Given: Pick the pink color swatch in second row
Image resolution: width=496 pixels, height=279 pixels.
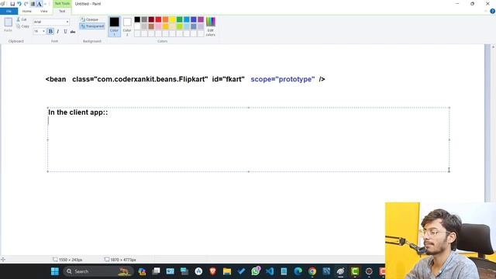Looking at the screenshot, I should coord(158,26).
